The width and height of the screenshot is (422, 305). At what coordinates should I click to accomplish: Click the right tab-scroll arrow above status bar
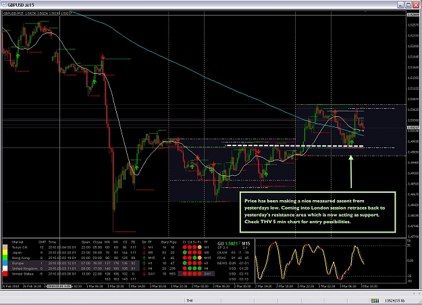pos(419,293)
